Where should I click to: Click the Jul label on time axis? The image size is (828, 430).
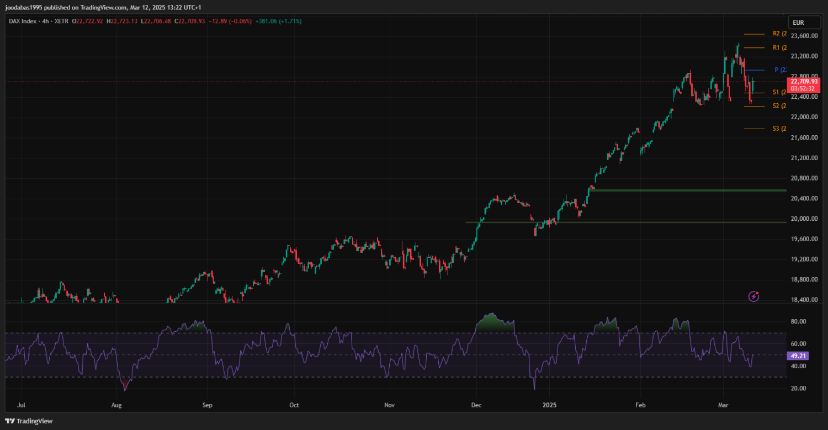pyautogui.click(x=22, y=405)
